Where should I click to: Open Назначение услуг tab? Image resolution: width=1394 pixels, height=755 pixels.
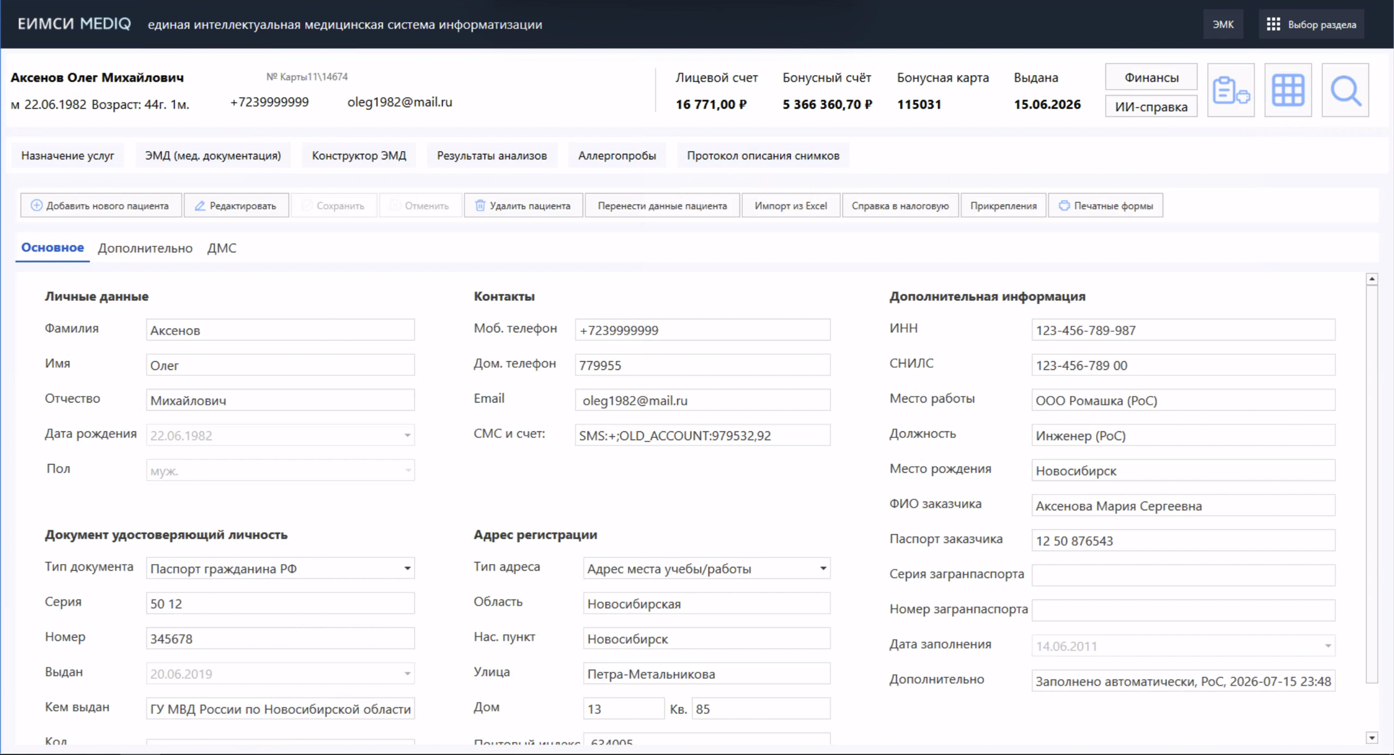(x=68, y=156)
